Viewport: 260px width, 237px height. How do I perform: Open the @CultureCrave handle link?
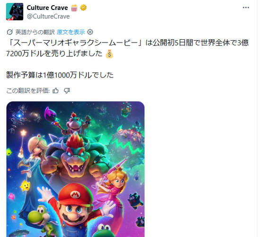pos(48,17)
